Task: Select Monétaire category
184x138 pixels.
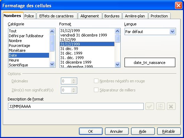Action: (x=29, y=50)
